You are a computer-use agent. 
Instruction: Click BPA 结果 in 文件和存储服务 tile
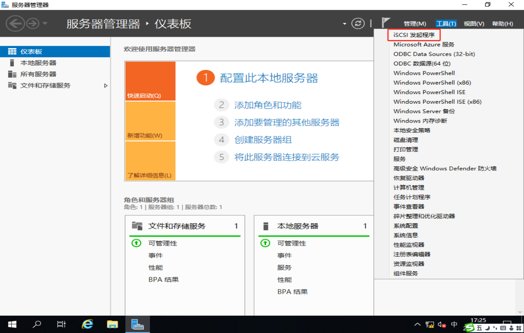(x=163, y=279)
